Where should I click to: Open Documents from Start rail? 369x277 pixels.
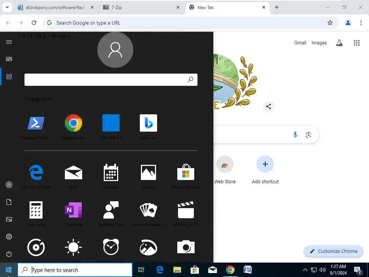click(9, 202)
